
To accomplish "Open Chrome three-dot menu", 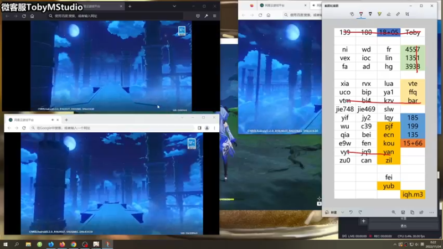I will (214, 128).
